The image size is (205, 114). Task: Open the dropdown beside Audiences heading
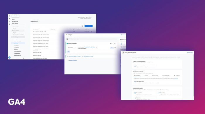click(x=39, y=21)
